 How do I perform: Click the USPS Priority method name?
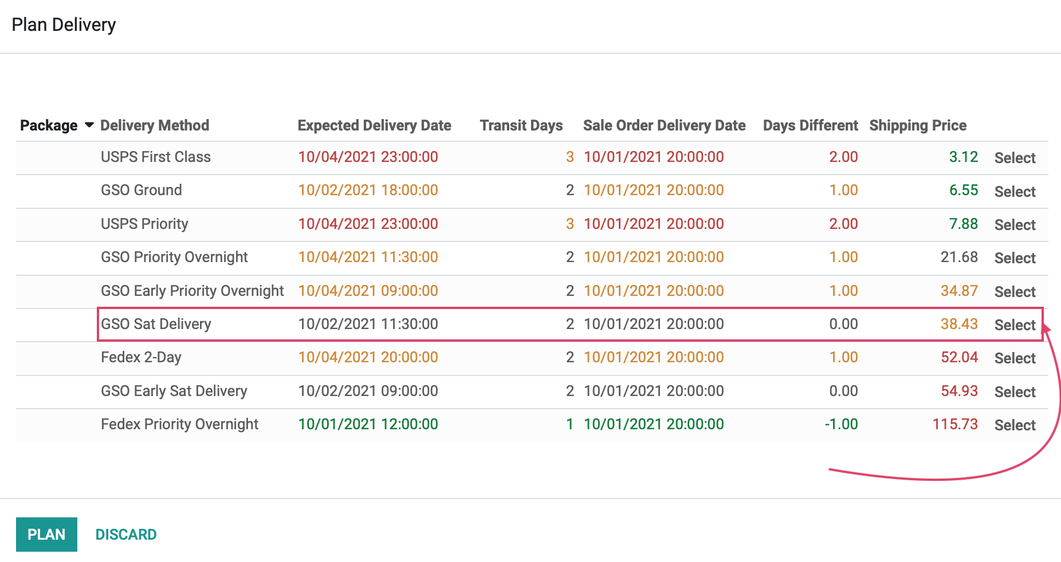pyautogui.click(x=144, y=224)
